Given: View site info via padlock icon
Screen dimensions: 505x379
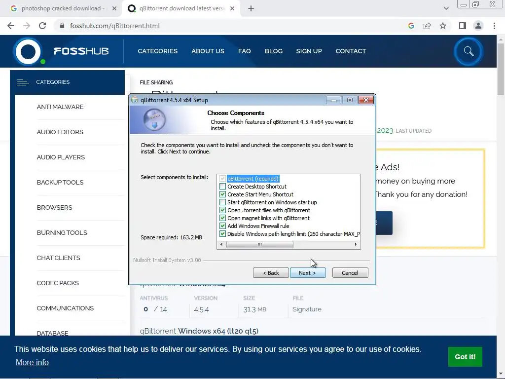Looking at the screenshot, I should point(62,26).
